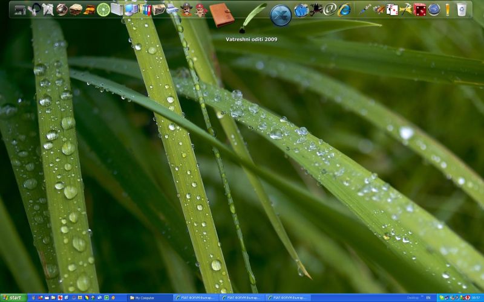Open the red dice game icon
Image resolution: width=484 pixels, height=302 pixels.
(420, 10)
